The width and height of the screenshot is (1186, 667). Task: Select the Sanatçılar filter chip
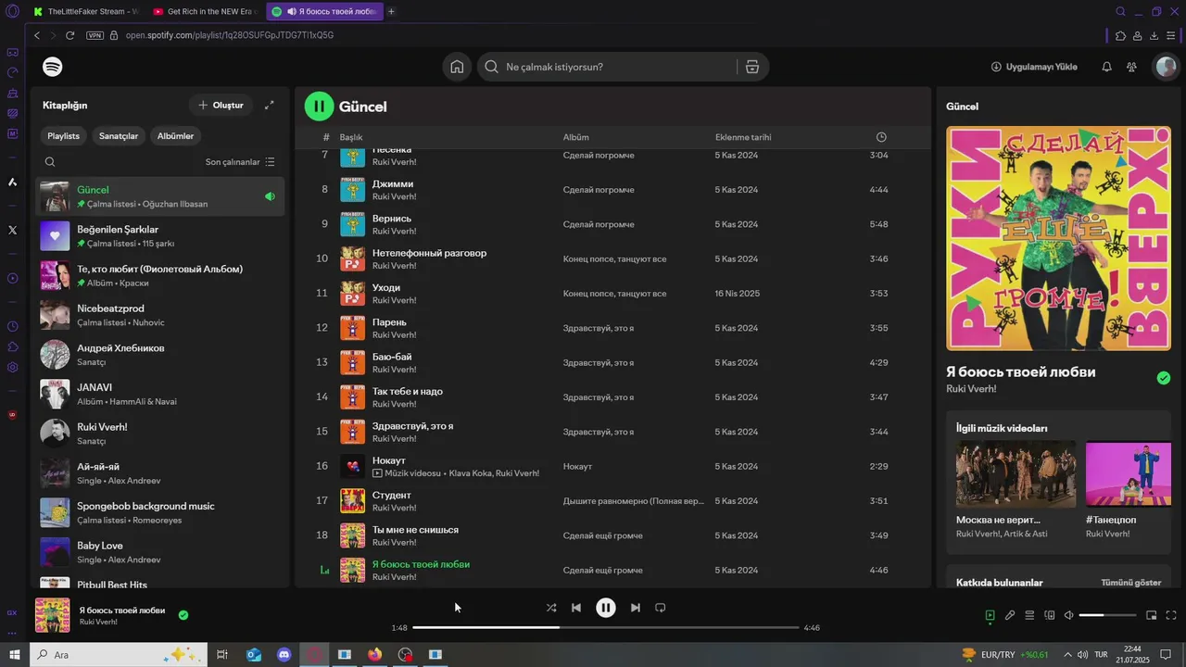click(x=119, y=135)
